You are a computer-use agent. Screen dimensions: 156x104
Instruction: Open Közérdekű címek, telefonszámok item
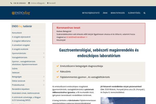click(26, 93)
